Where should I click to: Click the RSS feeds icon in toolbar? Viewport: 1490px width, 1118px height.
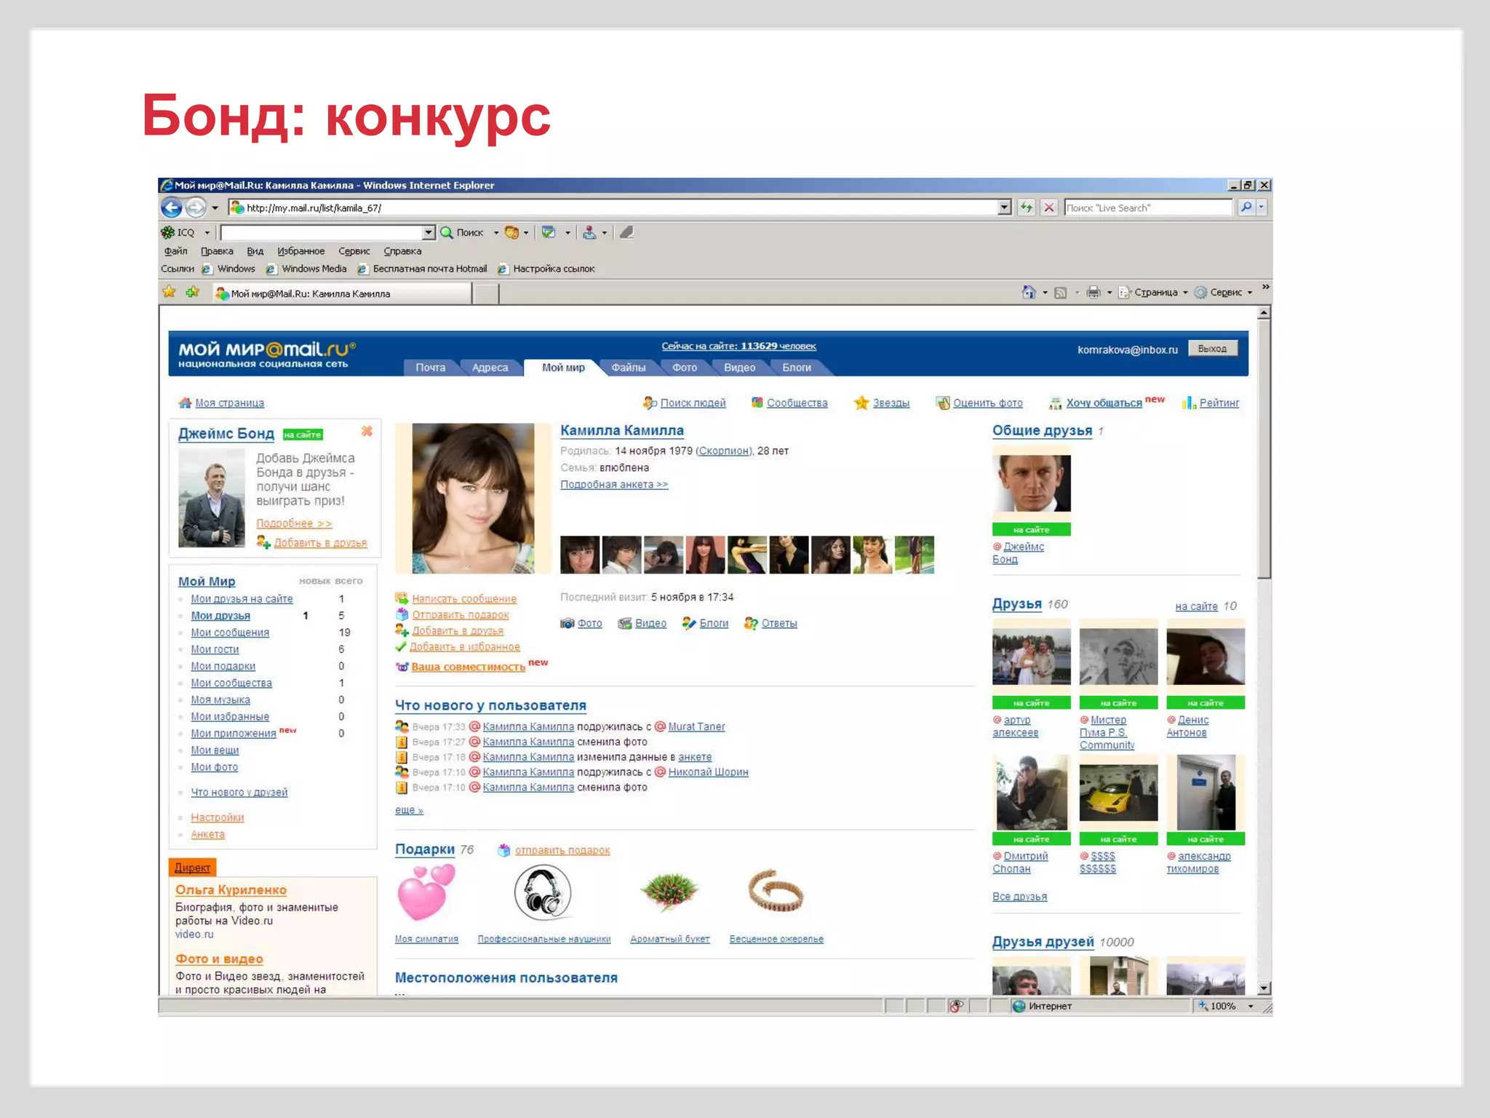tap(1061, 293)
